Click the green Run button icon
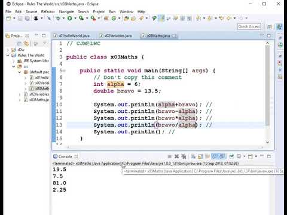Viewport: 287px width, 215px height. coord(69,19)
